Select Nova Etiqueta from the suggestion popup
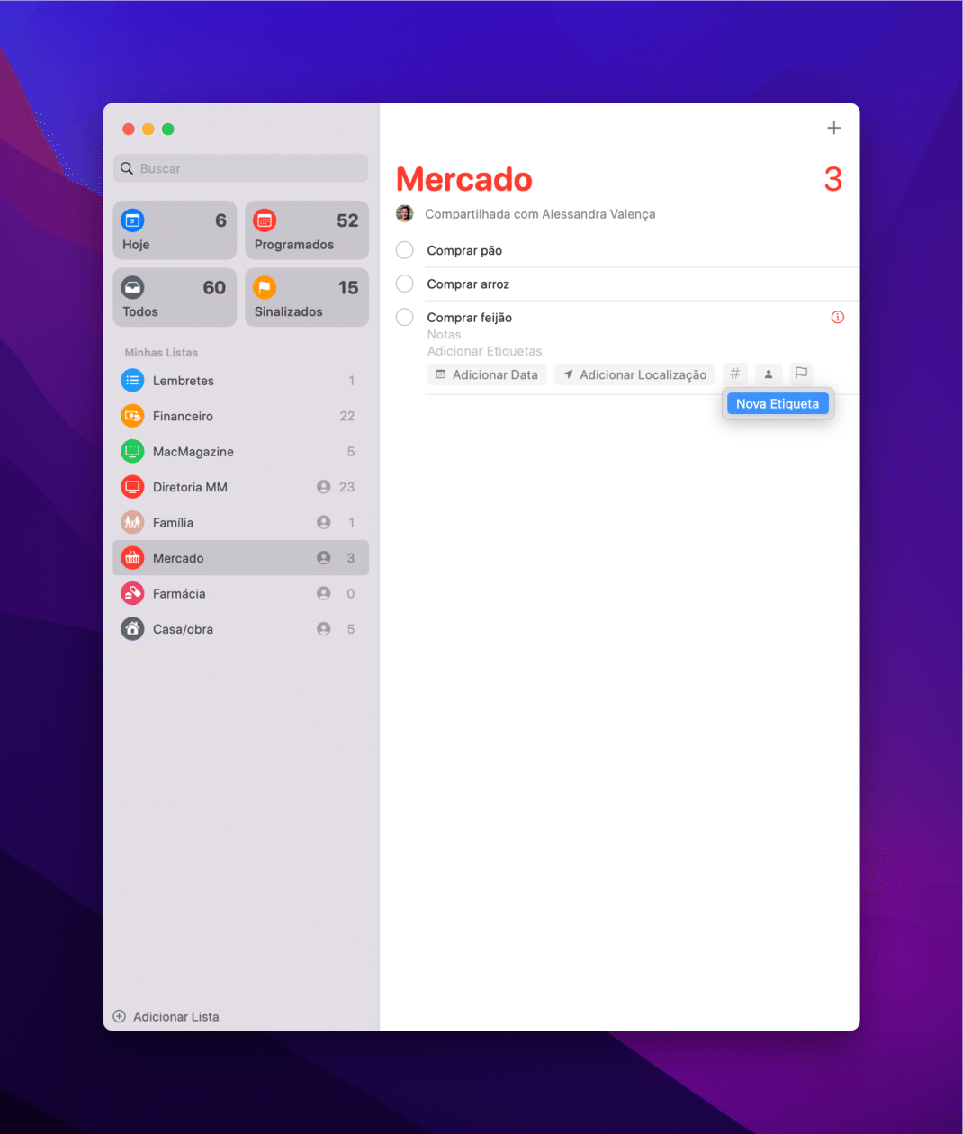The image size is (963, 1134). pyautogui.click(x=777, y=403)
